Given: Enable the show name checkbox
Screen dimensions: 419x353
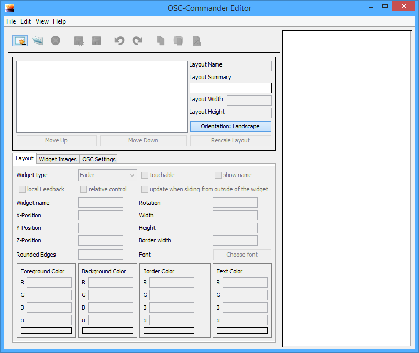Looking at the screenshot, I should pos(218,175).
